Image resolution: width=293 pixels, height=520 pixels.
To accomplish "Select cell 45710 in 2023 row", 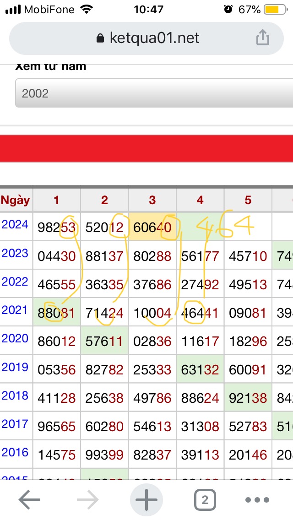I will (248, 256).
